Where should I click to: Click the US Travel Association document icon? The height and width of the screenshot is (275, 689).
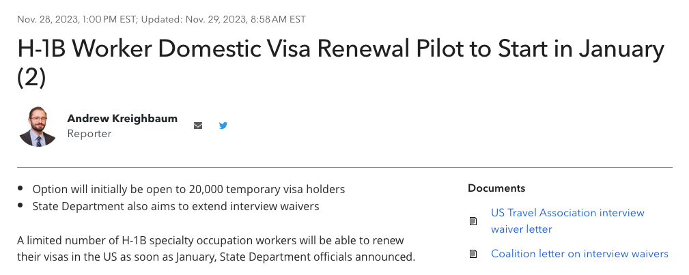coord(473,221)
